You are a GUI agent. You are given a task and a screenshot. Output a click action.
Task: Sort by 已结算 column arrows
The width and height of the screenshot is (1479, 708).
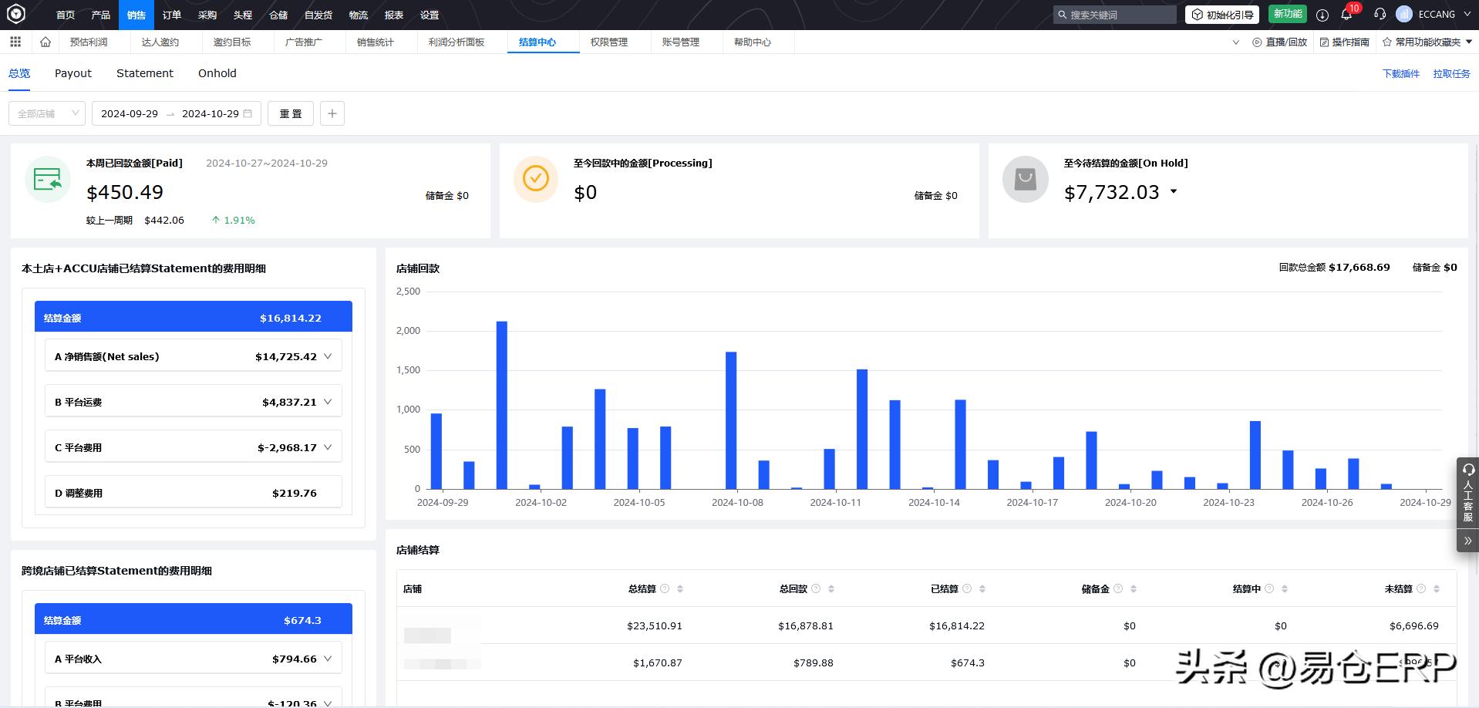pyautogui.click(x=982, y=588)
